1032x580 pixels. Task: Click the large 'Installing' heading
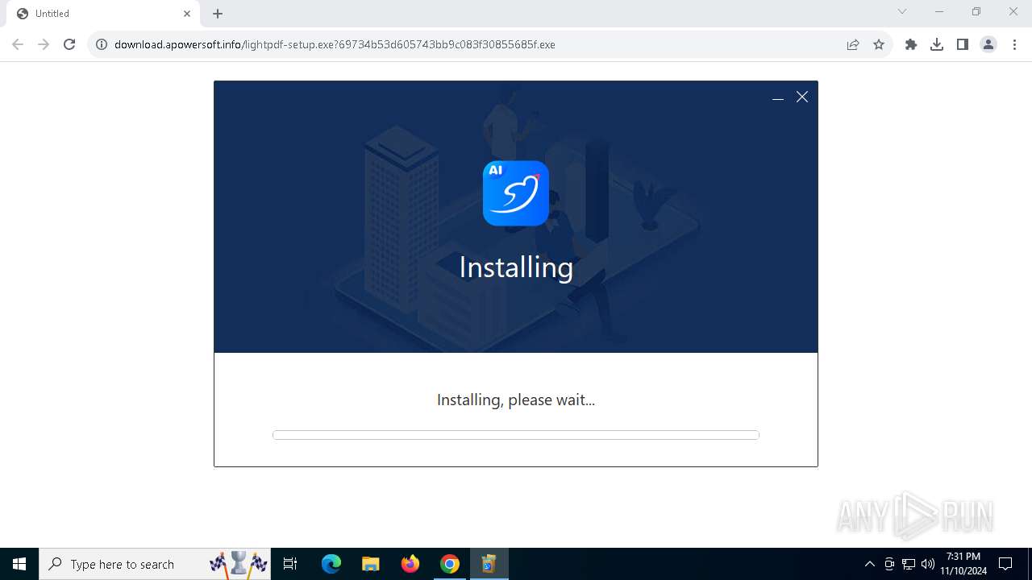(516, 267)
